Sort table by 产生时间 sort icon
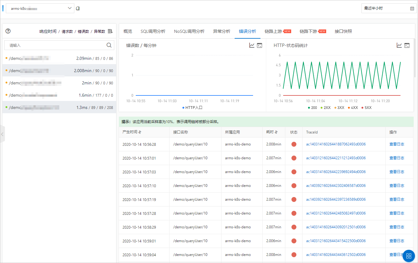Viewport: 418px width, 263px height. pos(140,132)
